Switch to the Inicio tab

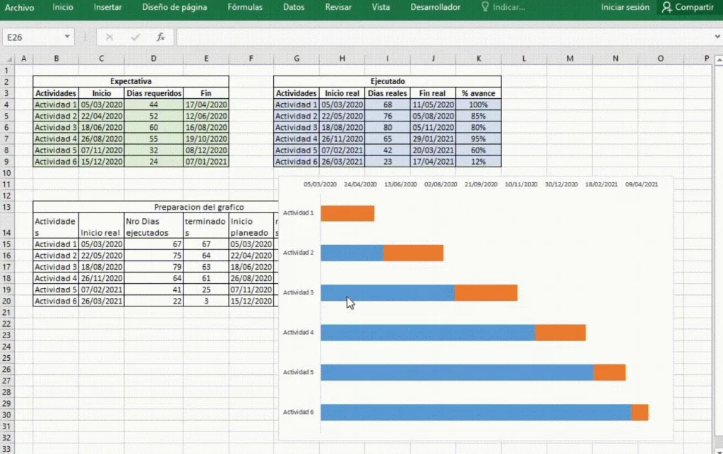pyautogui.click(x=63, y=7)
